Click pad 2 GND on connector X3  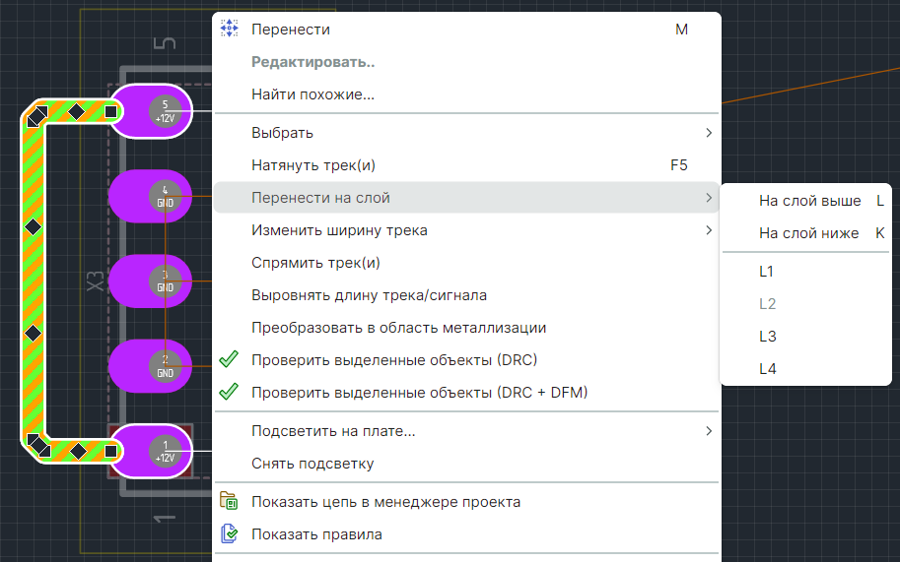coord(151,365)
